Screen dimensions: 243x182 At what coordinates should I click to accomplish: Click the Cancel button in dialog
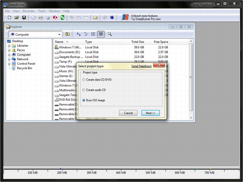(128, 113)
